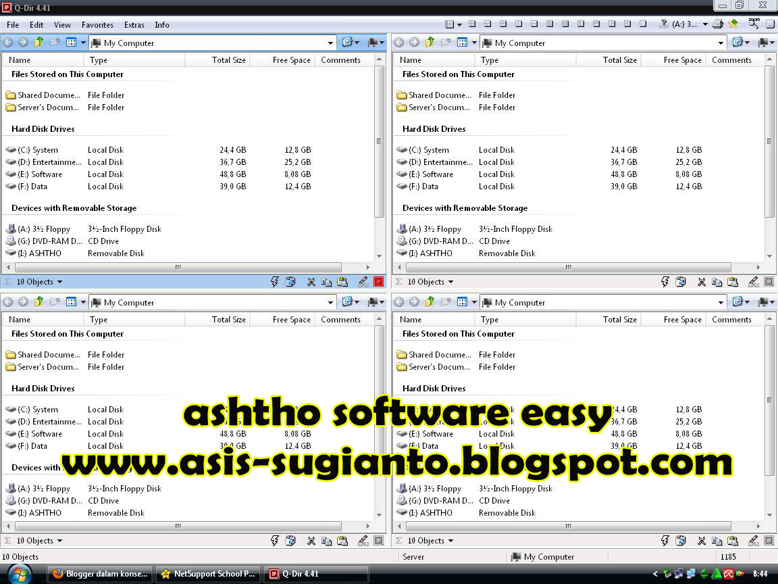Click copy icon in bottom-right status bar

point(717,541)
